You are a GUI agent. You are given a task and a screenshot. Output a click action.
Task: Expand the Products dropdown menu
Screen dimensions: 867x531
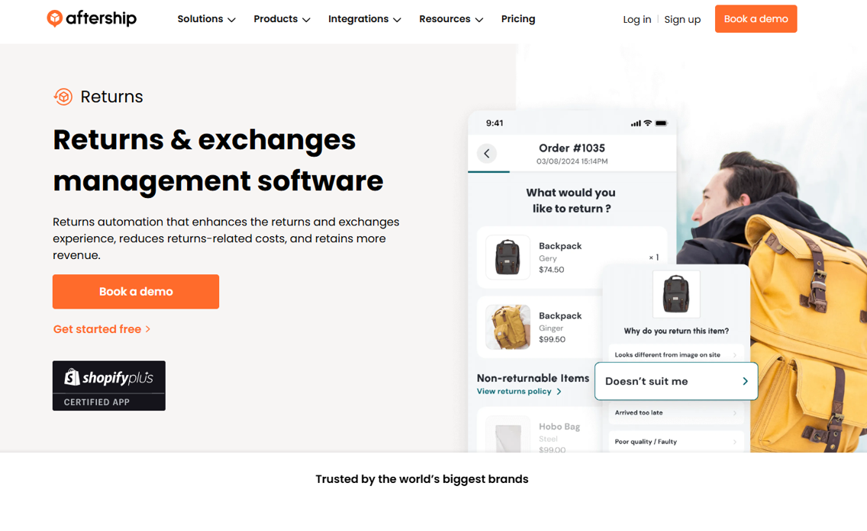pos(282,19)
